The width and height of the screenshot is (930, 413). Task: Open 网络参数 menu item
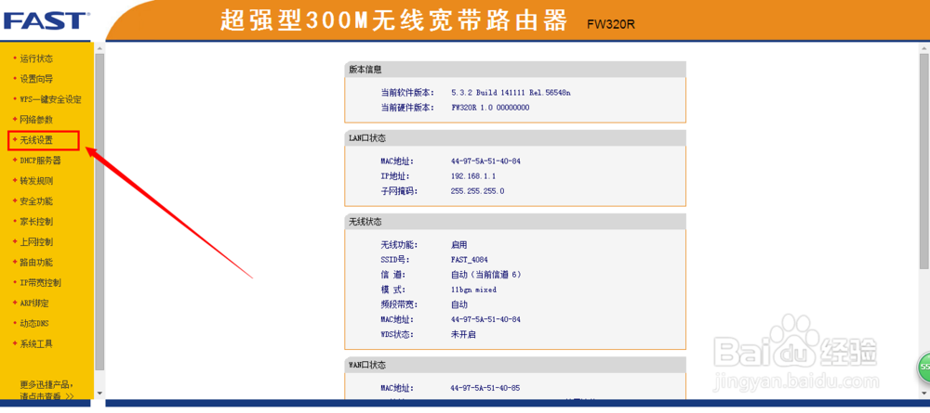point(36,120)
